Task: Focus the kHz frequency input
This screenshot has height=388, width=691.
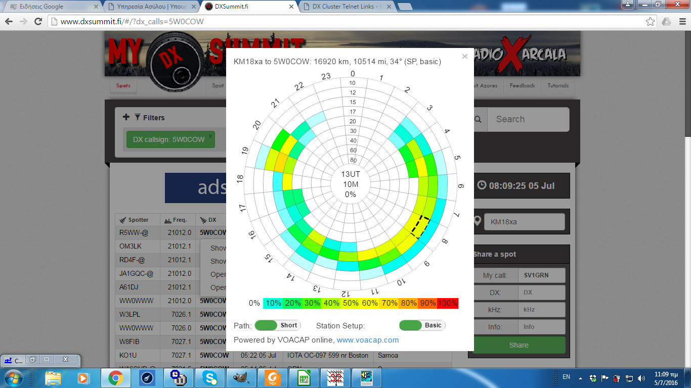Action: (x=542, y=310)
